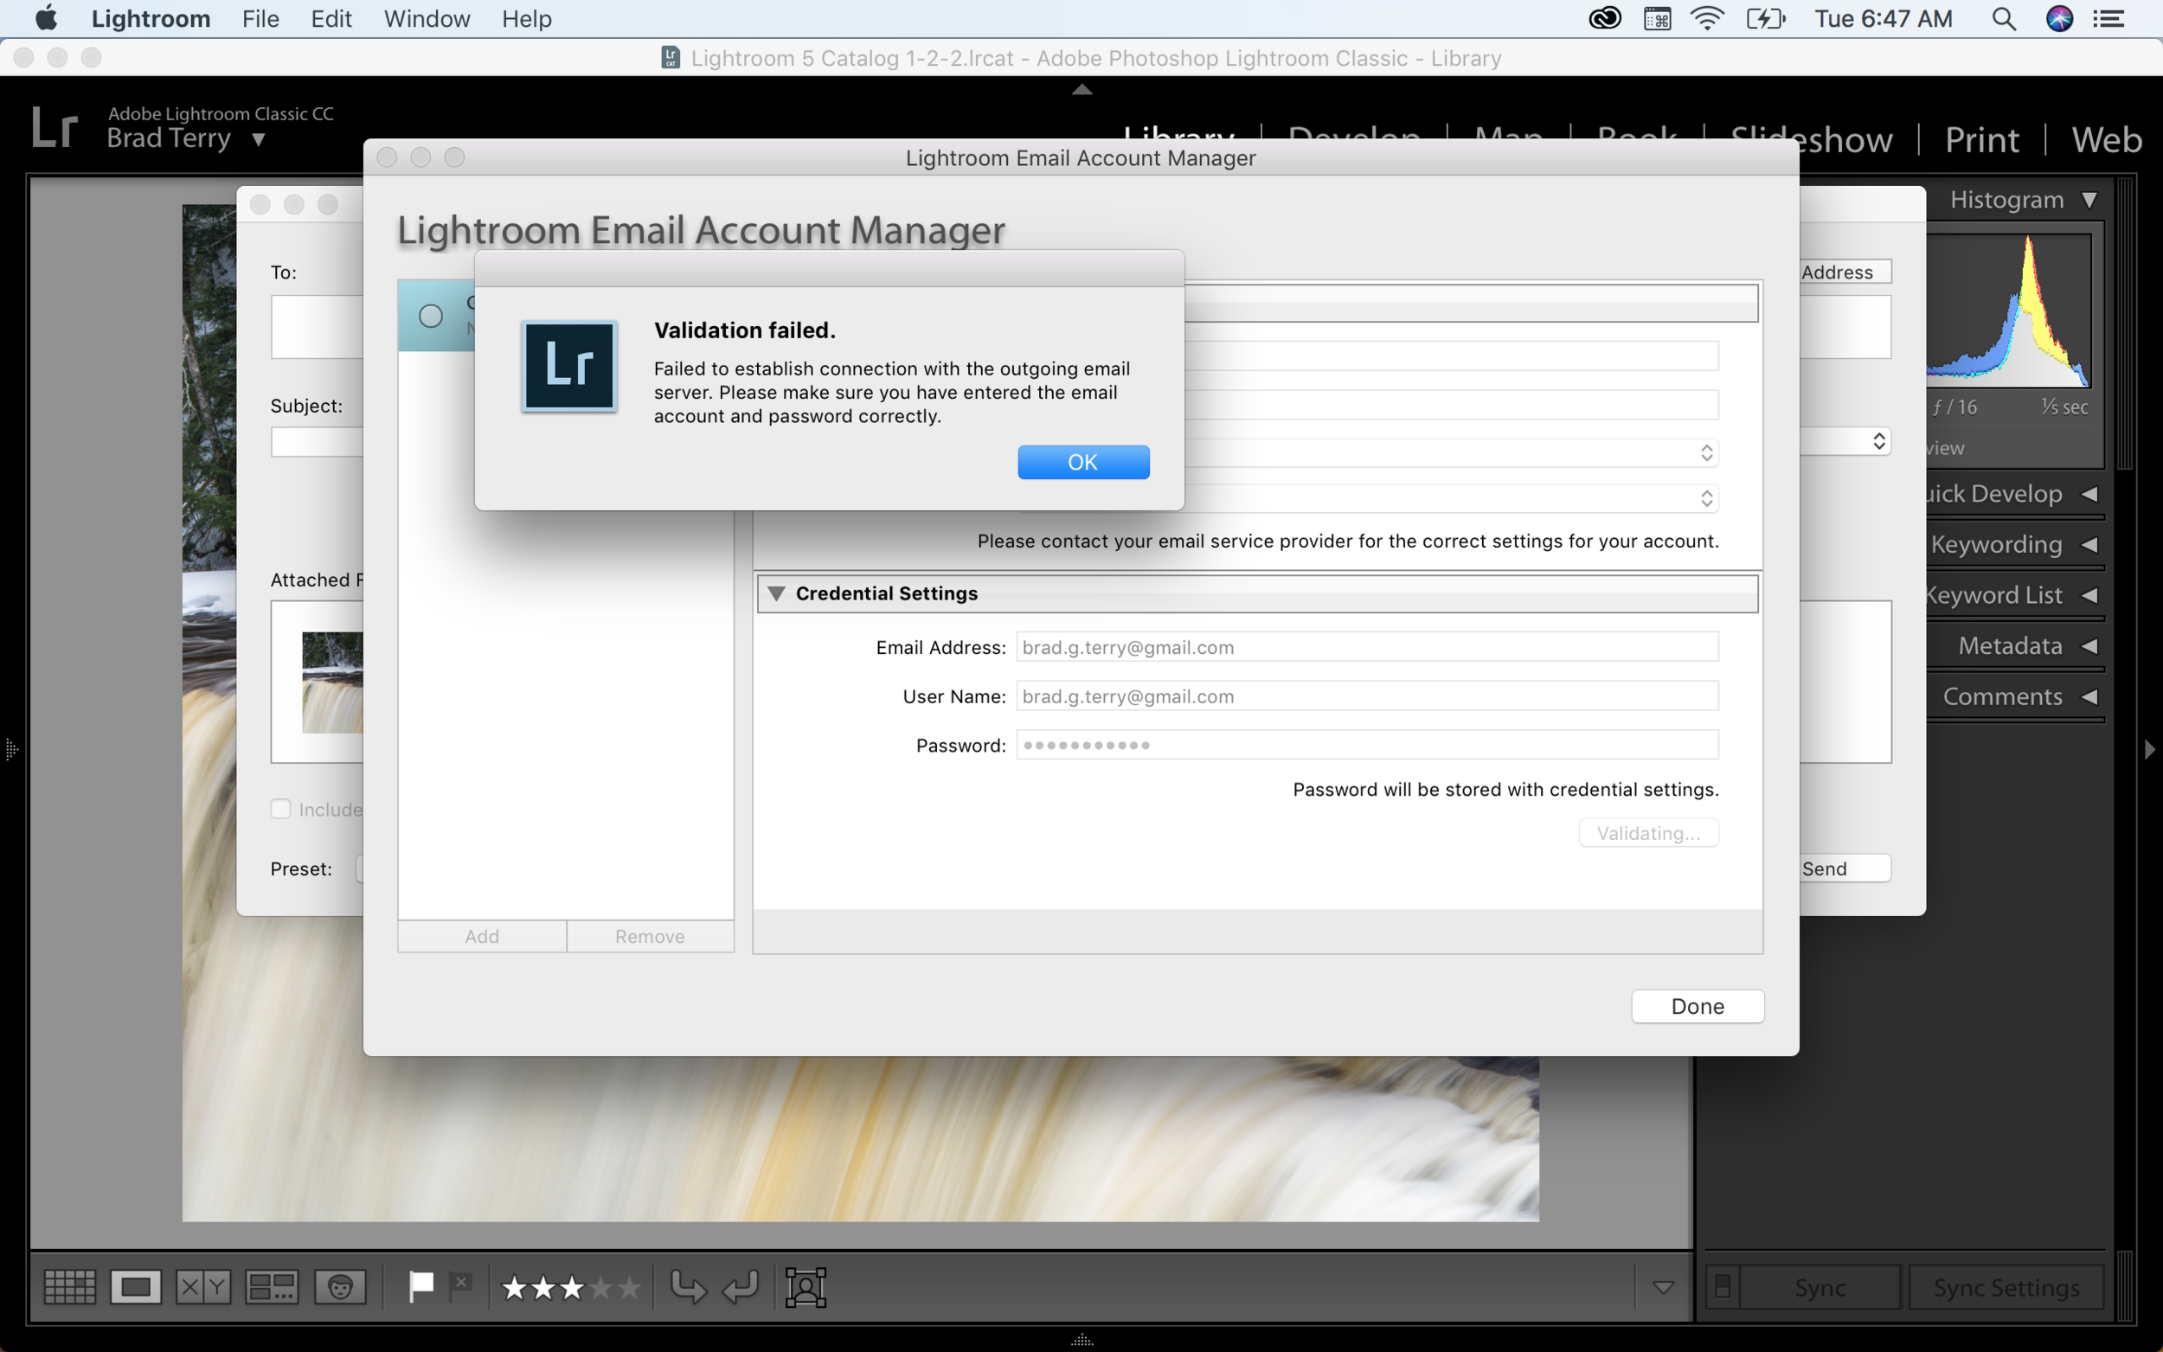Switch to the Print module
Image resolution: width=2163 pixels, height=1352 pixels.
click(x=1981, y=139)
